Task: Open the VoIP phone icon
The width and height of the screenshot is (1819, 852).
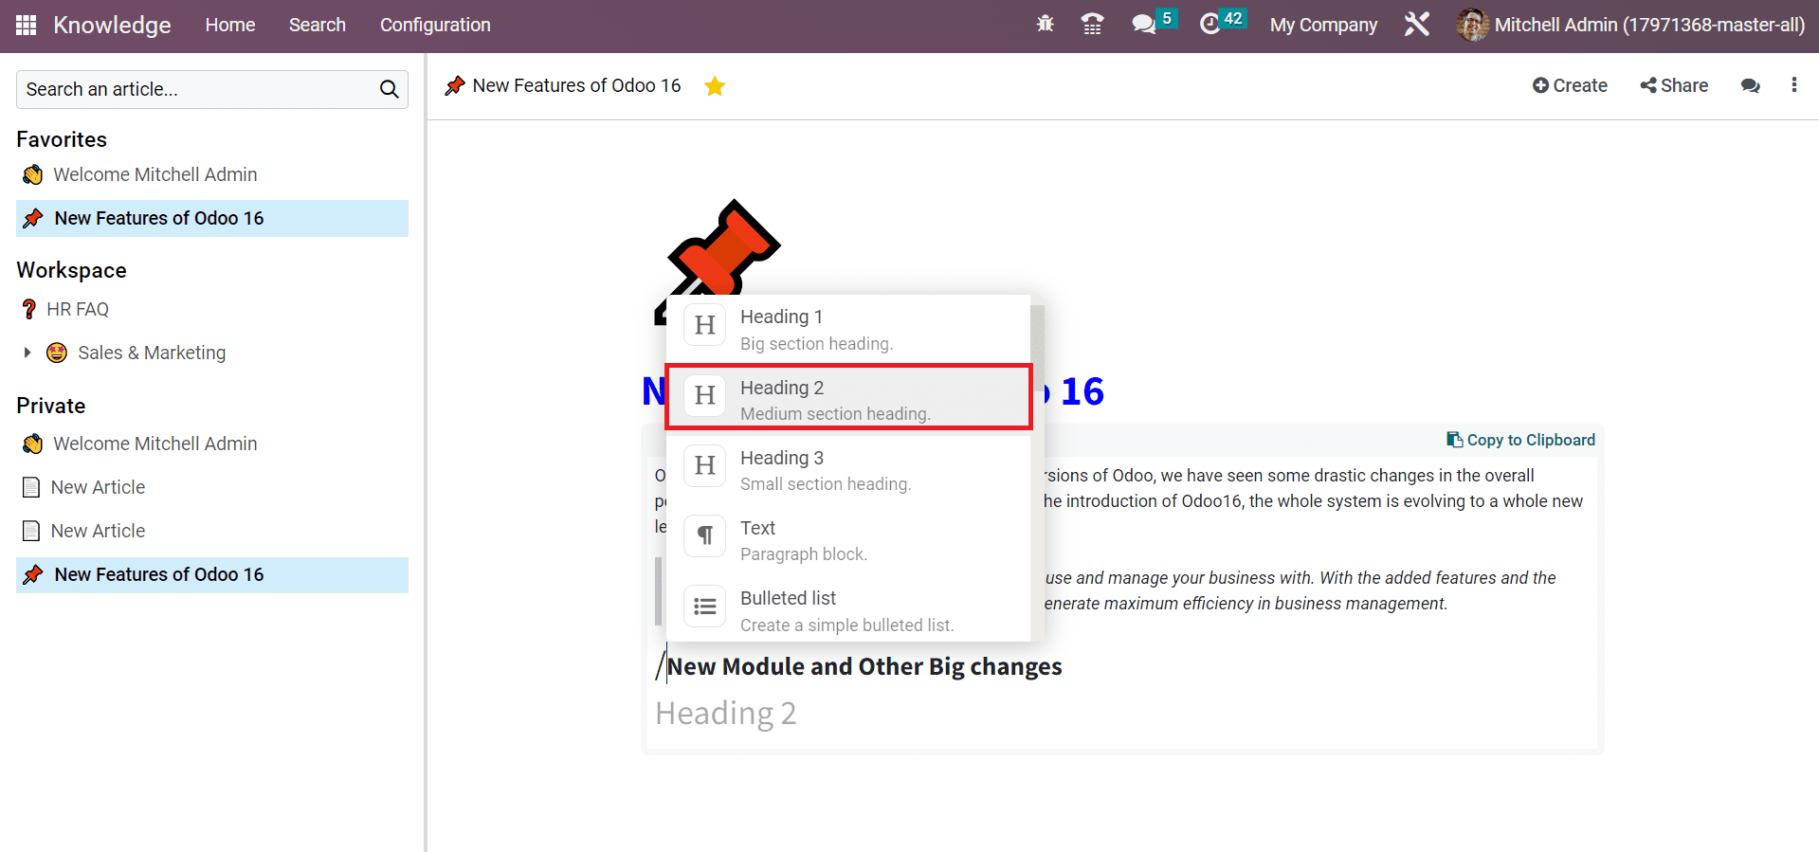Action: [1092, 24]
